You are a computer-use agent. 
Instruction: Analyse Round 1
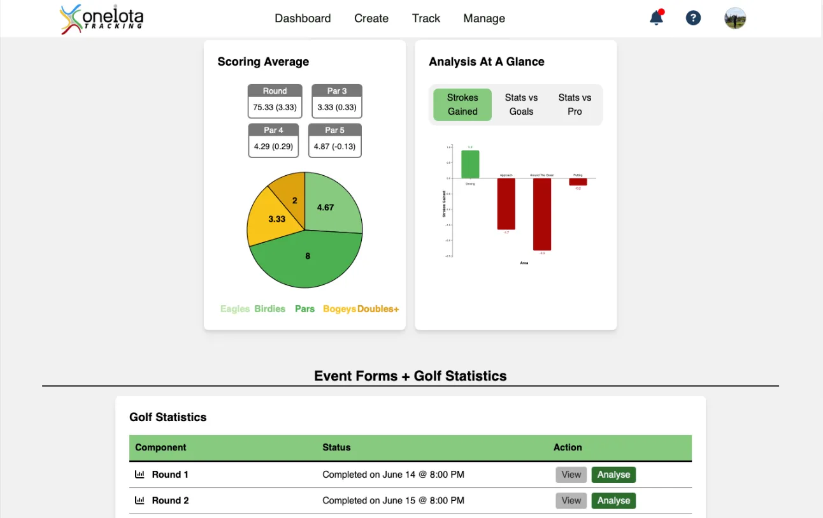613,475
